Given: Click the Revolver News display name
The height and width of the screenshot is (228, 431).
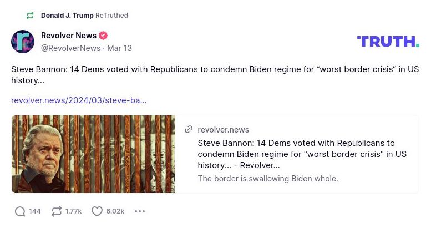Looking at the screenshot, I should [69, 36].
